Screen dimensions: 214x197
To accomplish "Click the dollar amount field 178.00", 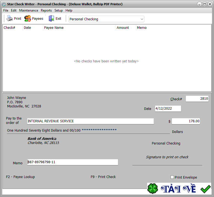I will pyautogui.click(x=186, y=121).
